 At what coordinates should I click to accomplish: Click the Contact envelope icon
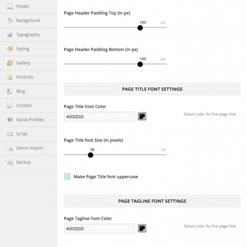point(10,105)
